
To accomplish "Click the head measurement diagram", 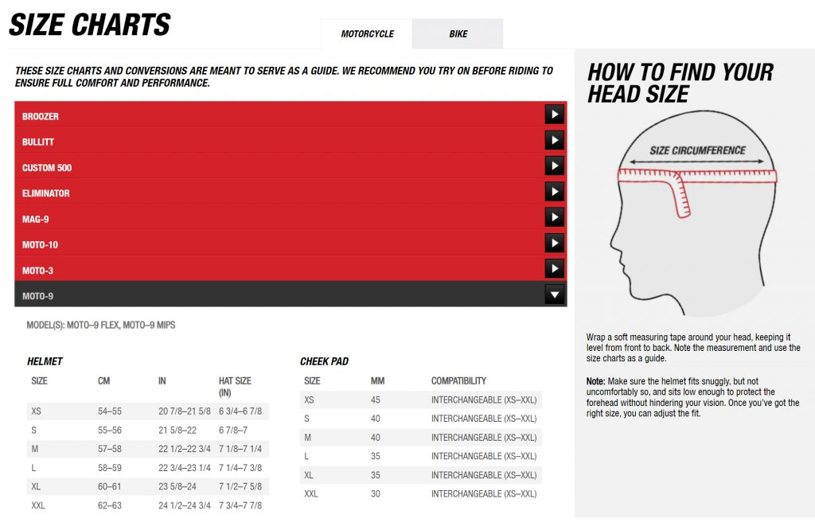I will click(693, 213).
